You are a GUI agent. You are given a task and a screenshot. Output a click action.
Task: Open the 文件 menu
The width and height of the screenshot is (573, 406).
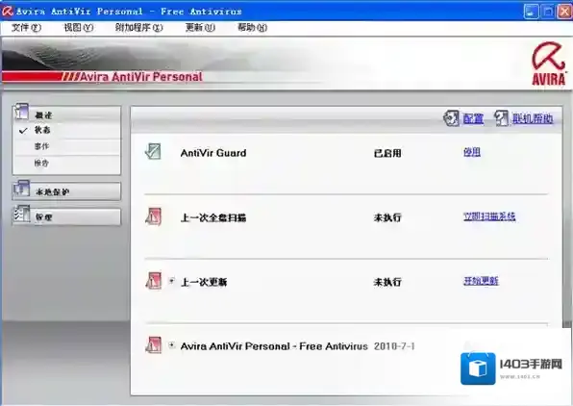[x=26, y=28]
